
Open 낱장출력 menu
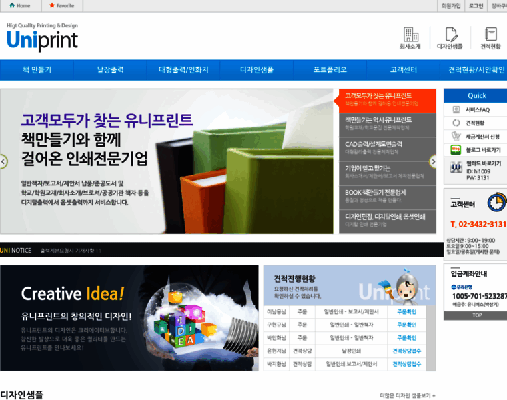[x=110, y=70]
